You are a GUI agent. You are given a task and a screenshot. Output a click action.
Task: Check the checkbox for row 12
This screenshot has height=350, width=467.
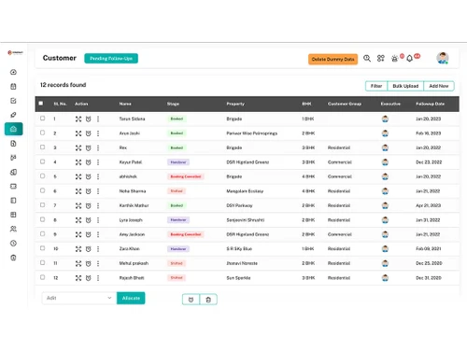pos(42,277)
